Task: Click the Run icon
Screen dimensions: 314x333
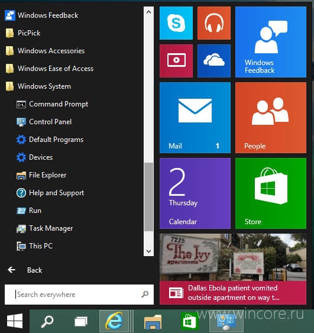Action: (21, 211)
